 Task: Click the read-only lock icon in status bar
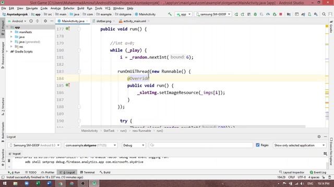click(324, 177)
